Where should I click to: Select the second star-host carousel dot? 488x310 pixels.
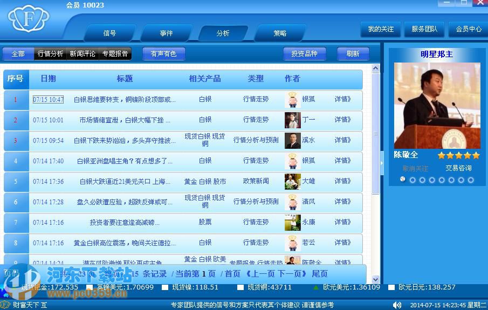tap(413, 180)
